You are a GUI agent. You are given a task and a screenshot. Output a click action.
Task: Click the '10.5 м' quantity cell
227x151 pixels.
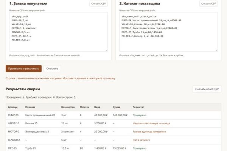point(65,148)
